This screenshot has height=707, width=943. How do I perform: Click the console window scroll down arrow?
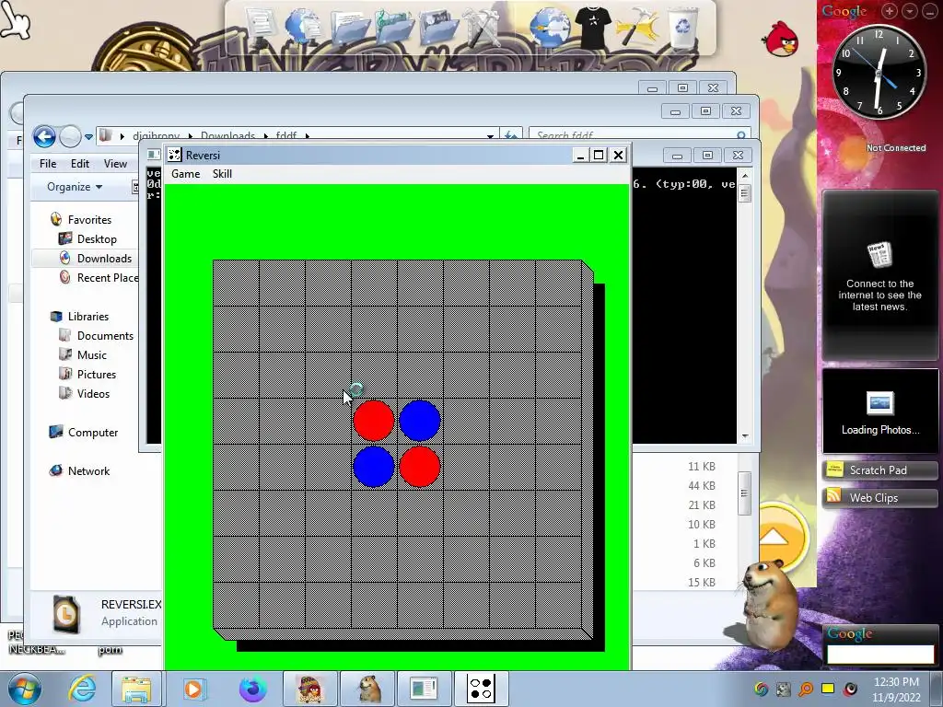pyautogui.click(x=745, y=435)
